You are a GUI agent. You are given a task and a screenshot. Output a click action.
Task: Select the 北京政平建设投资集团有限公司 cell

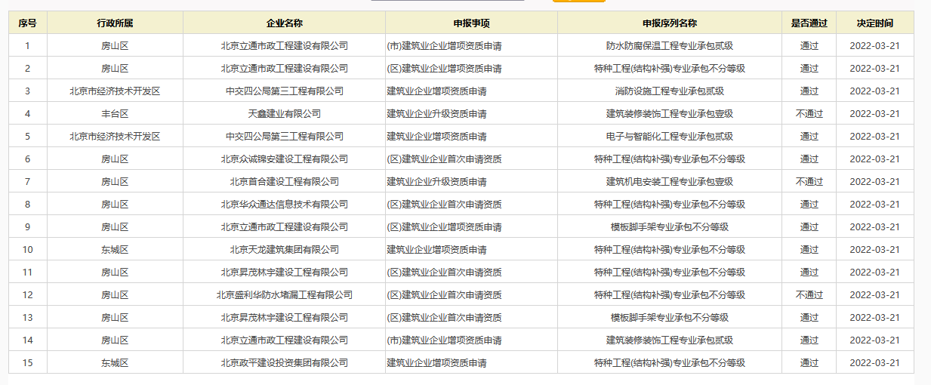click(x=284, y=363)
